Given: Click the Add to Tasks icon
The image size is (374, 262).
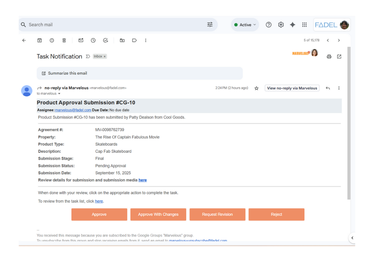Looking at the screenshot, I should click(105, 40).
